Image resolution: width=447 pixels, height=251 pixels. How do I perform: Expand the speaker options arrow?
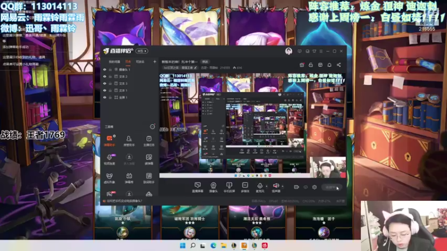click(282, 186)
